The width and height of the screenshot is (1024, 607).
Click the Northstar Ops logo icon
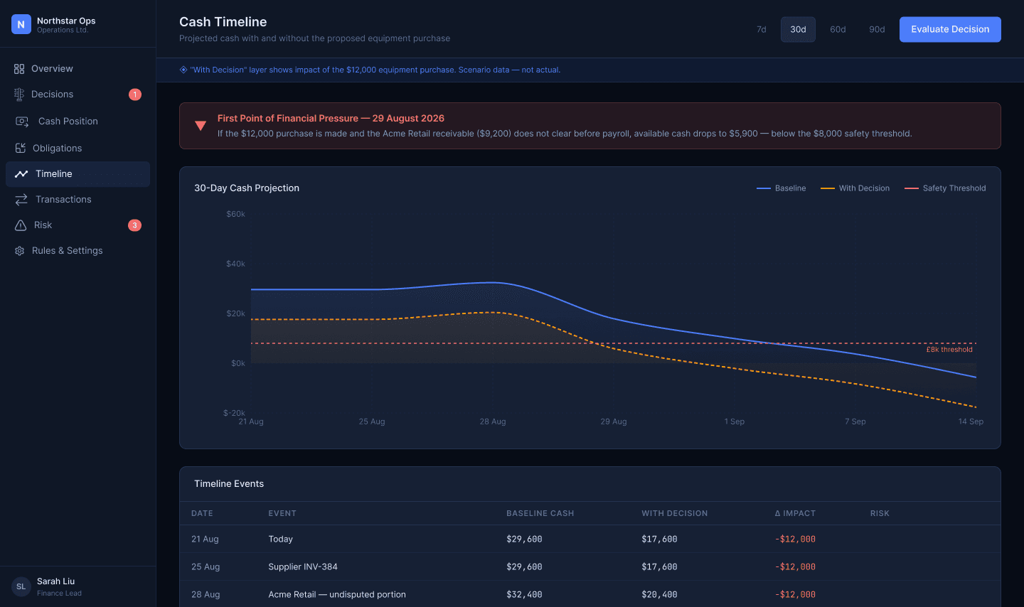(21, 24)
